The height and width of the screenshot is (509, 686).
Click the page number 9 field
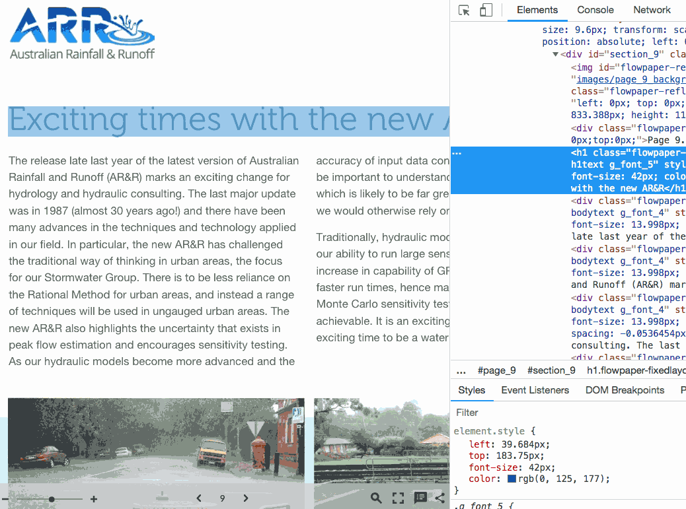(222, 498)
